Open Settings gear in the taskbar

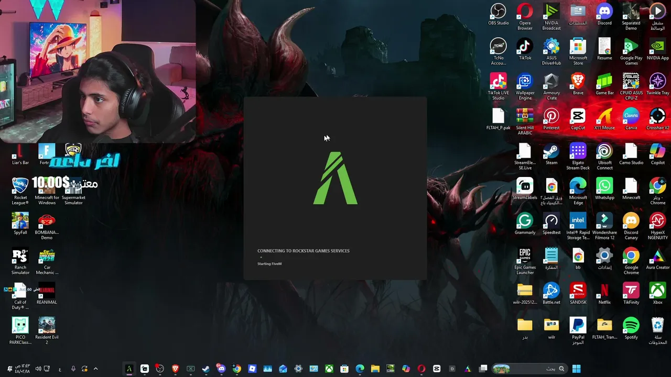[x=298, y=369]
